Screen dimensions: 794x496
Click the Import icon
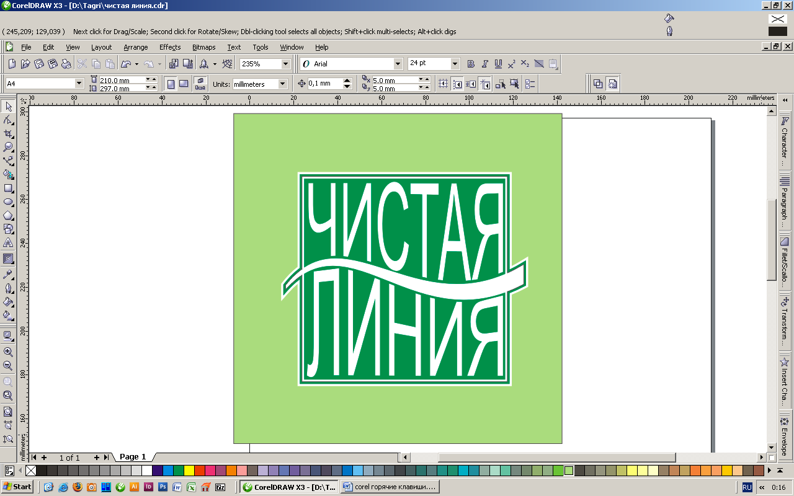174,64
